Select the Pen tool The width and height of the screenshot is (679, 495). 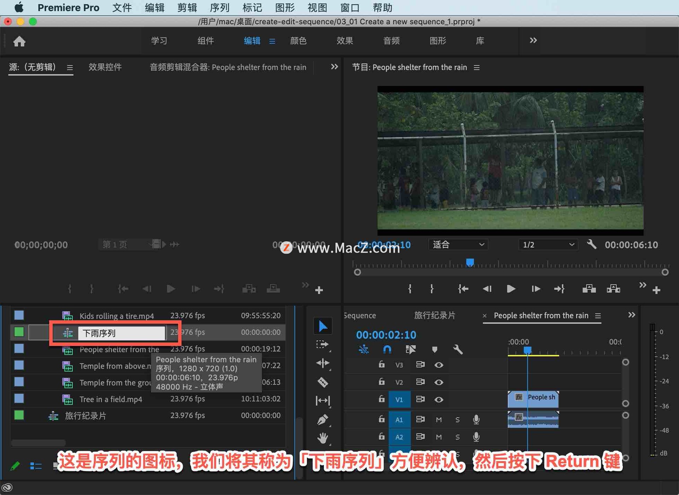pyautogui.click(x=323, y=420)
